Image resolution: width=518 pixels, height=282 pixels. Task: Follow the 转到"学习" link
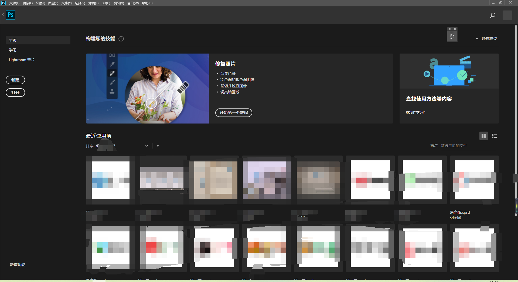[415, 113]
